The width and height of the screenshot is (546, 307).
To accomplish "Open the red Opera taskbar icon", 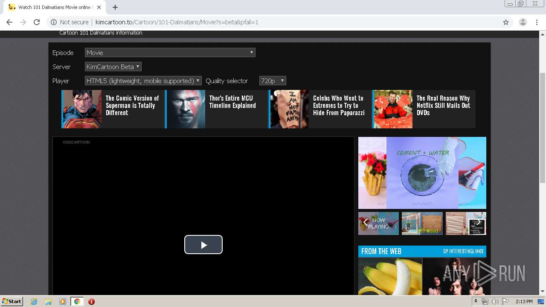I will (91, 301).
